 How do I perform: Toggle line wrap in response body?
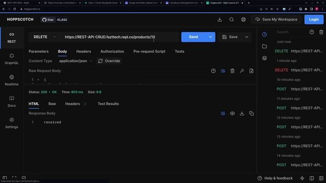tap(223, 113)
